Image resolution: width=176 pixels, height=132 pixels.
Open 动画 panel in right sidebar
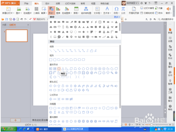pos(170,39)
